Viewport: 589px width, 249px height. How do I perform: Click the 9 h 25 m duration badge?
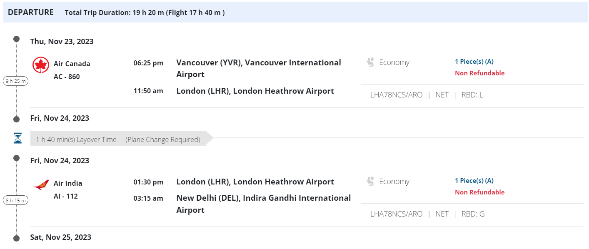pos(16,81)
